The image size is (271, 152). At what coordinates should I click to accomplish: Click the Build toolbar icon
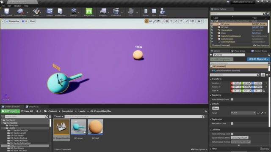(x=131, y=12)
